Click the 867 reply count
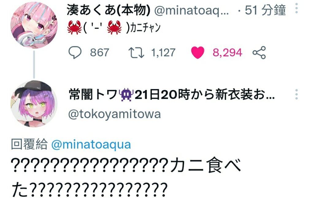 click(99, 53)
